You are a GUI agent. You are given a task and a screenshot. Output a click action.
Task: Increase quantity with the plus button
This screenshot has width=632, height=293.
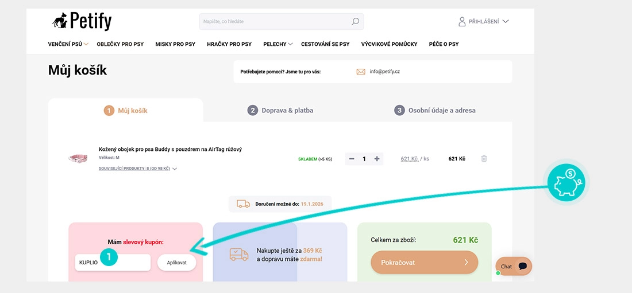(377, 159)
